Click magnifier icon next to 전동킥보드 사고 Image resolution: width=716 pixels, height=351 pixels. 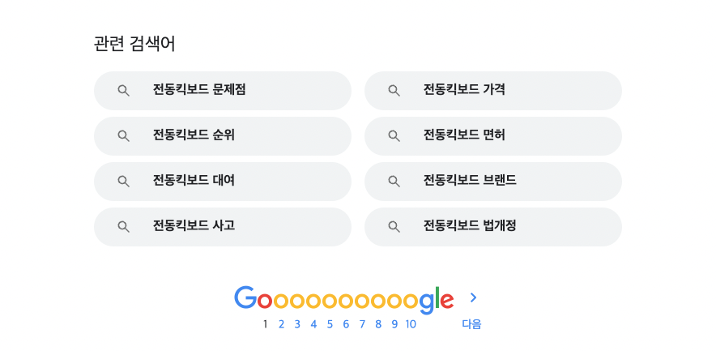click(x=124, y=227)
